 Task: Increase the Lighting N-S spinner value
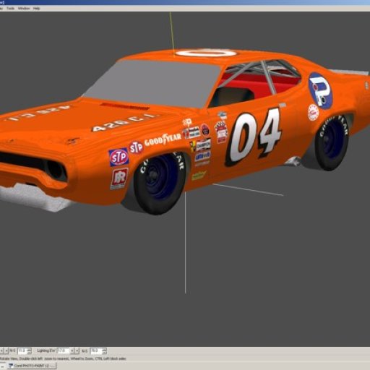click(x=104, y=349)
